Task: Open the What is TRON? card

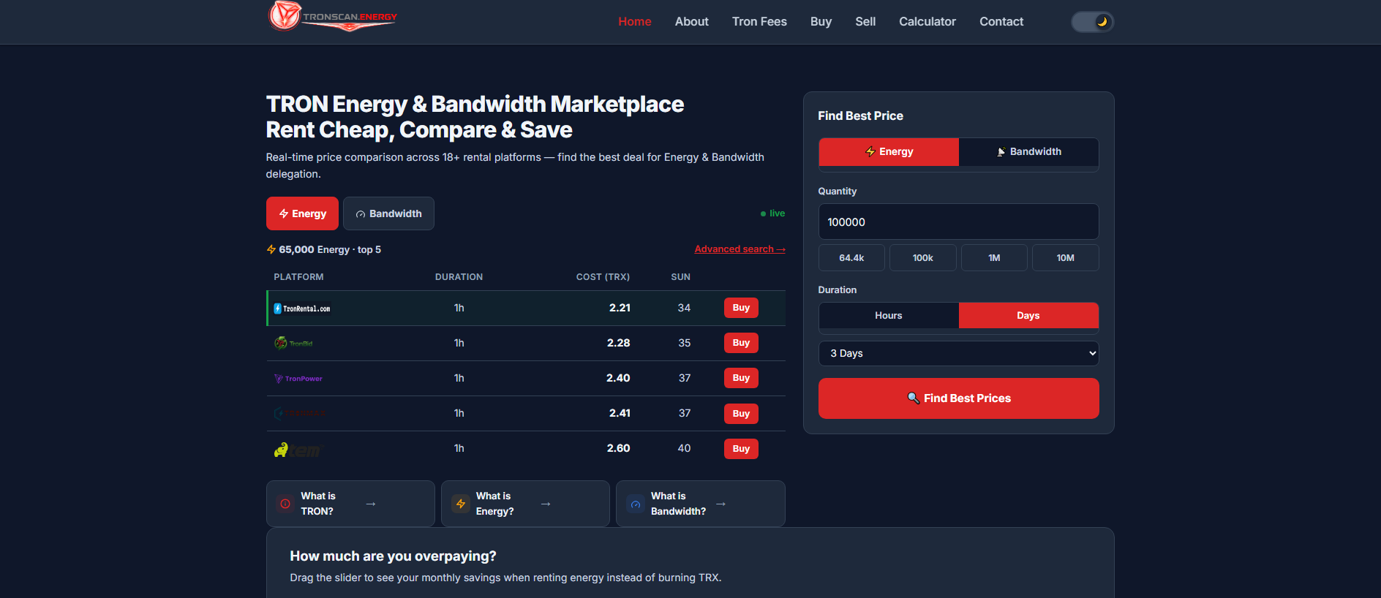Action: coord(350,504)
